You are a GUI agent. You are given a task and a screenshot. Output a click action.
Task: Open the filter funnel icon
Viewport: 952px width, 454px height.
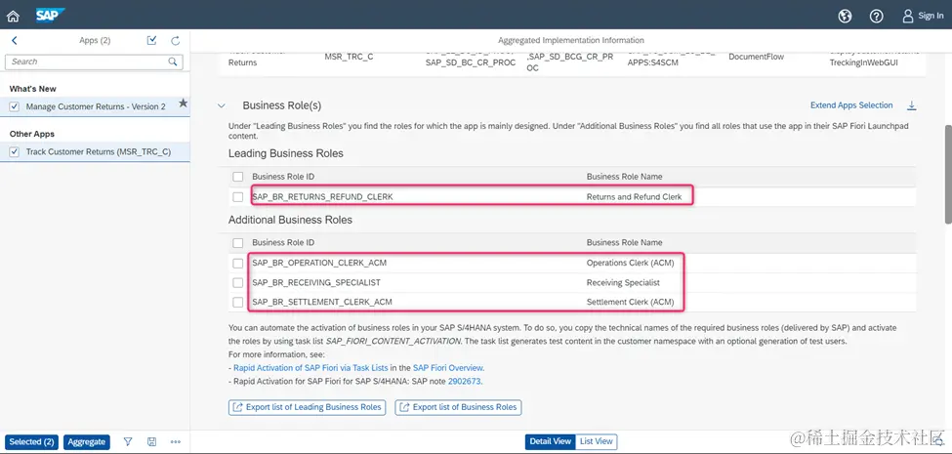point(128,441)
